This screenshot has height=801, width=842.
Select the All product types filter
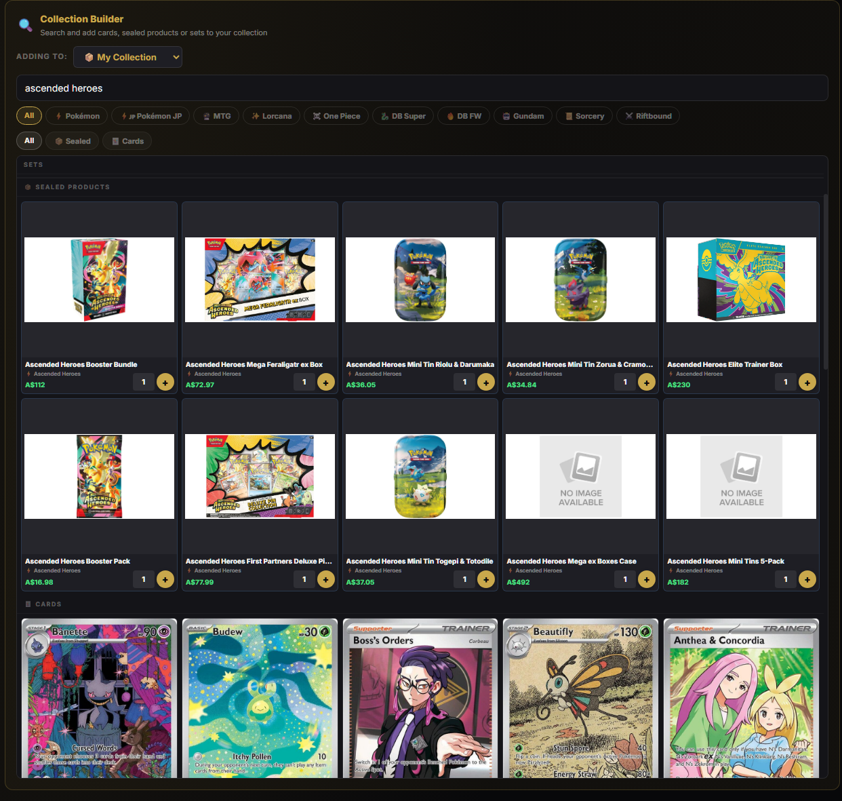point(29,141)
